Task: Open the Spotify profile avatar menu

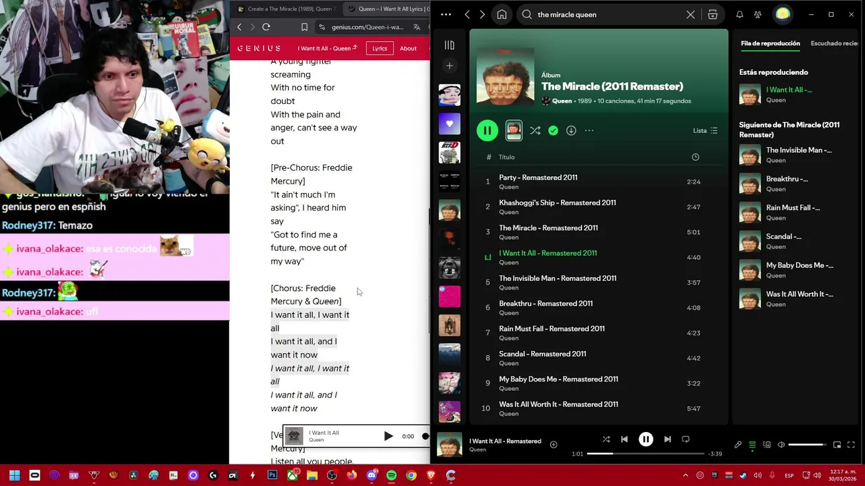Action: click(783, 14)
